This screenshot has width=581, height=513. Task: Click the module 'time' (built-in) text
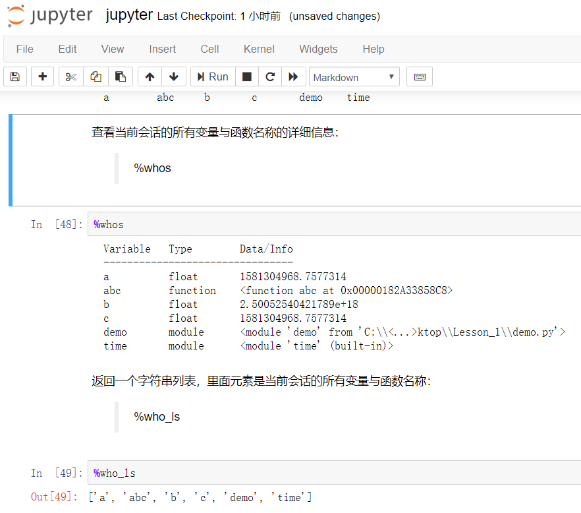(317, 346)
